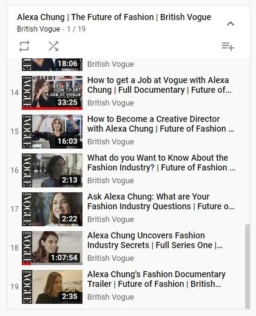This screenshot has height=316, width=256.
Task: Play the 18:06 video thumbnail
Action: click(52, 64)
